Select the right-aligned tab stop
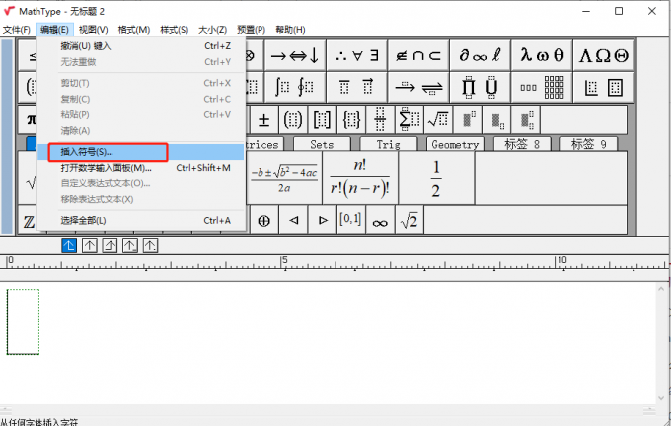The width and height of the screenshot is (671, 426). (x=110, y=246)
